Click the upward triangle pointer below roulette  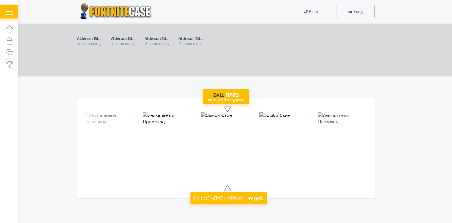click(x=227, y=188)
